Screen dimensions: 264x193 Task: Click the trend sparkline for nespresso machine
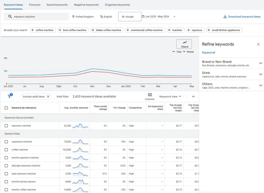coord(80,142)
